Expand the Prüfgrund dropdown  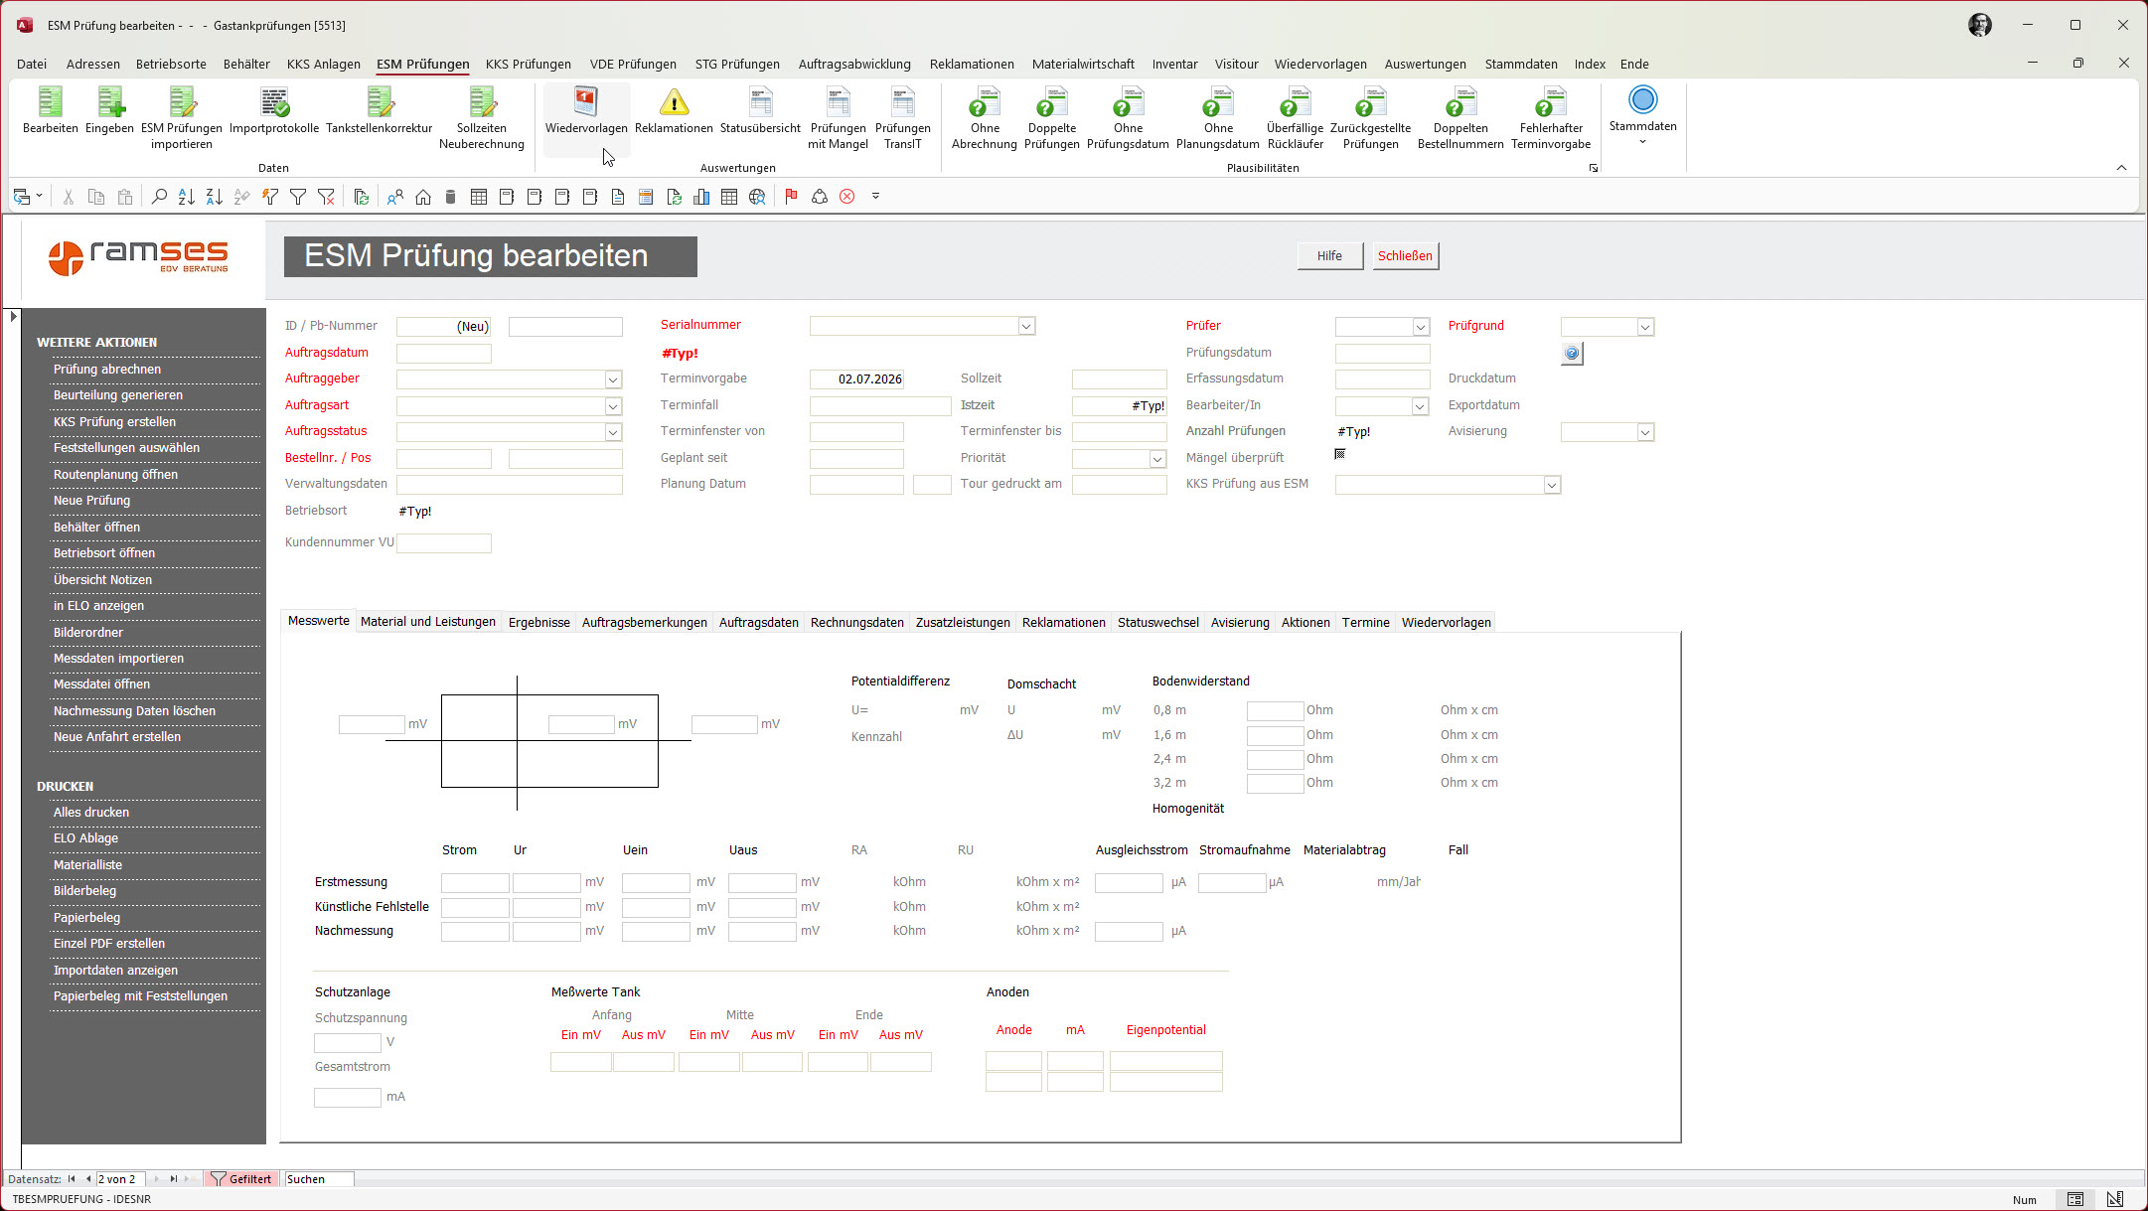pyautogui.click(x=1645, y=327)
